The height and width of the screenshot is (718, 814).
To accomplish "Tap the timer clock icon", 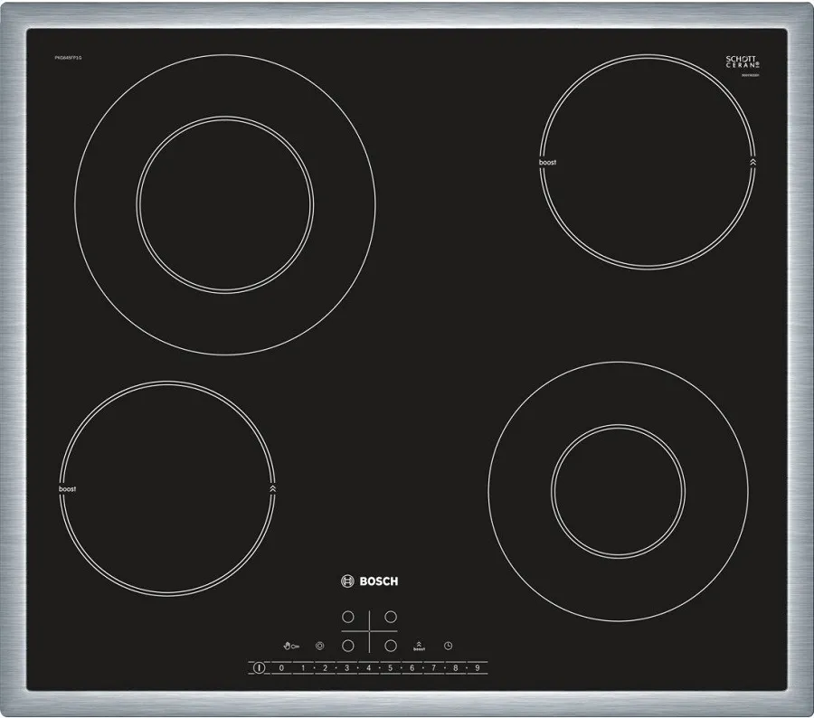I will [448, 646].
